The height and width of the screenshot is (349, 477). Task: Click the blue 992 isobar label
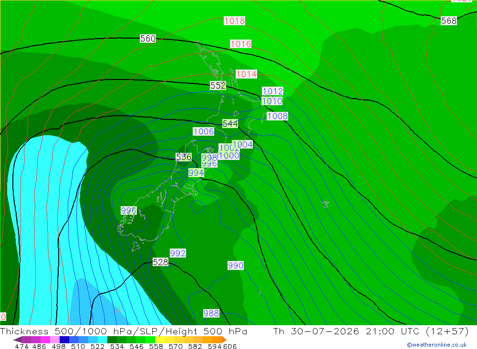(177, 253)
